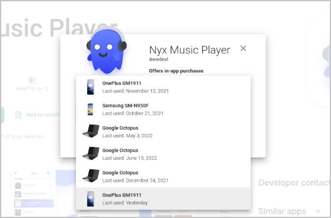This screenshot has height=218, width=331.
Task: Expand the Developer contact section
Action: pos(295,183)
